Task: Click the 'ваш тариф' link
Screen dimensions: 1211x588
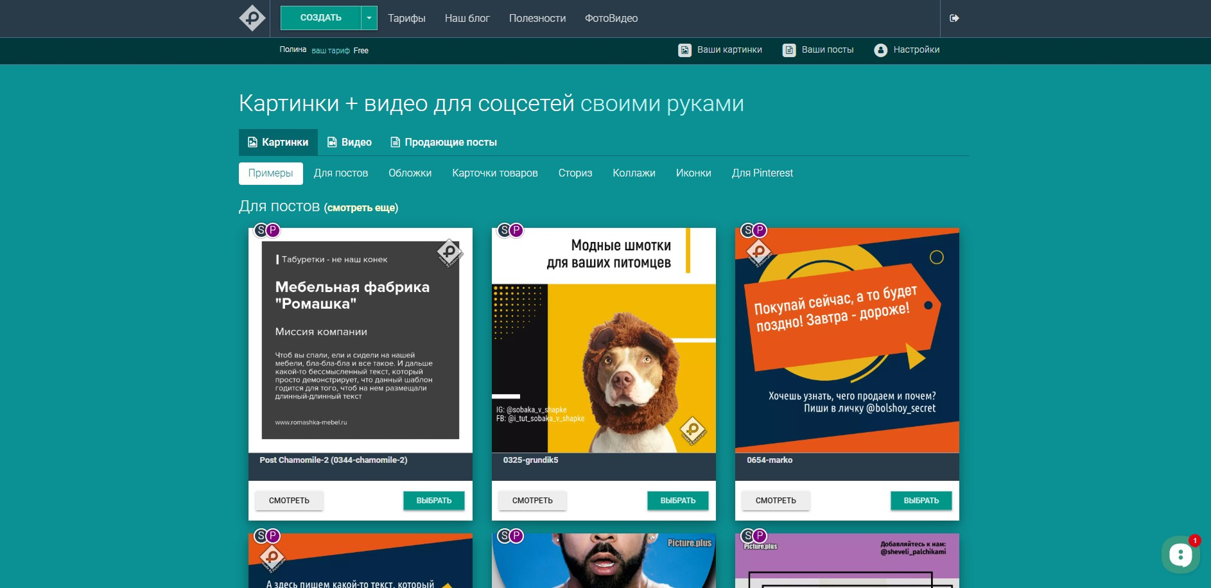Action: point(331,51)
